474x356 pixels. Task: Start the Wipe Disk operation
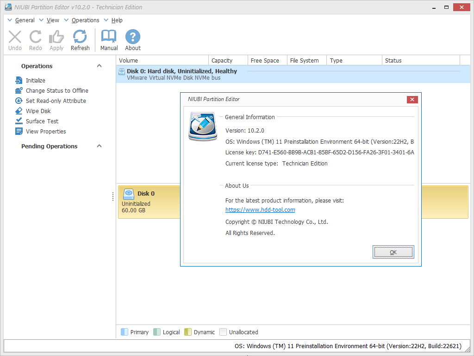[x=38, y=111]
